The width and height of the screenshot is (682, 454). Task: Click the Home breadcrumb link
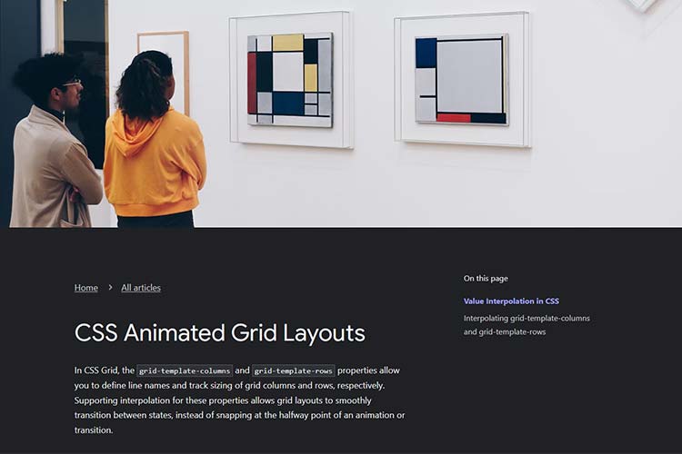click(85, 288)
